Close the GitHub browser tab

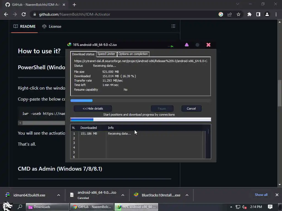(64, 5)
